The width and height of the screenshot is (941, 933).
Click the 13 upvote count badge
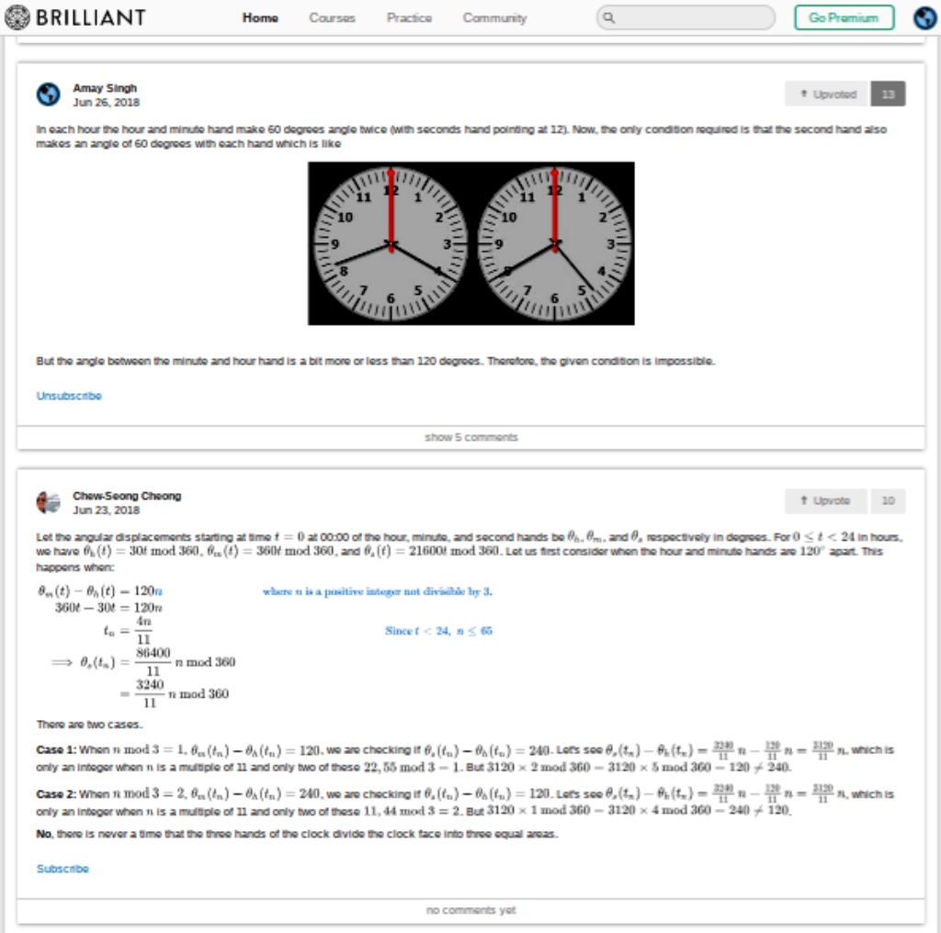(888, 94)
